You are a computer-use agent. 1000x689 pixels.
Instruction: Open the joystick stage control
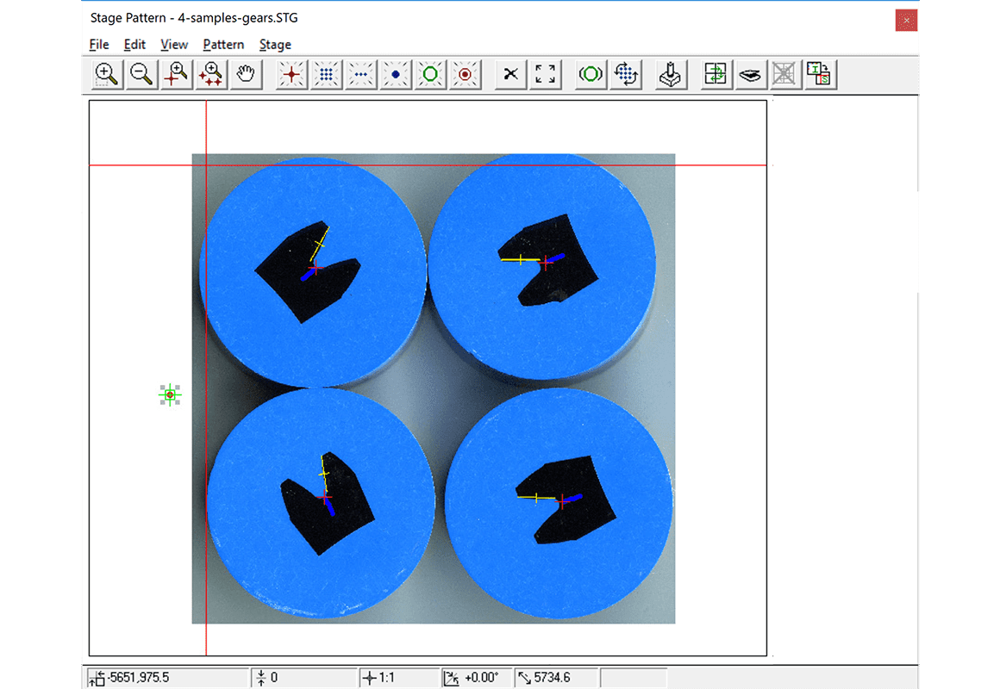(x=671, y=75)
